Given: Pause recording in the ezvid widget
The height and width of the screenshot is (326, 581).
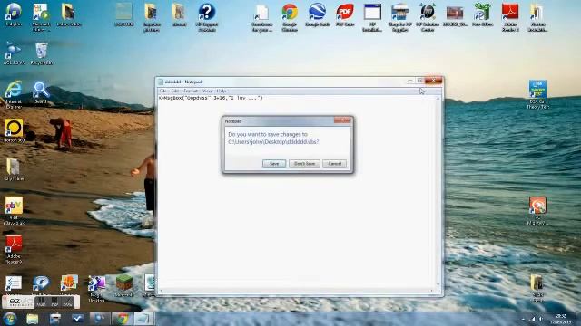Looking at the screenshot, I should 42,302.
